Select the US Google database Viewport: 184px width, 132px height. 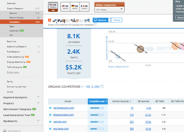(53, 7)
